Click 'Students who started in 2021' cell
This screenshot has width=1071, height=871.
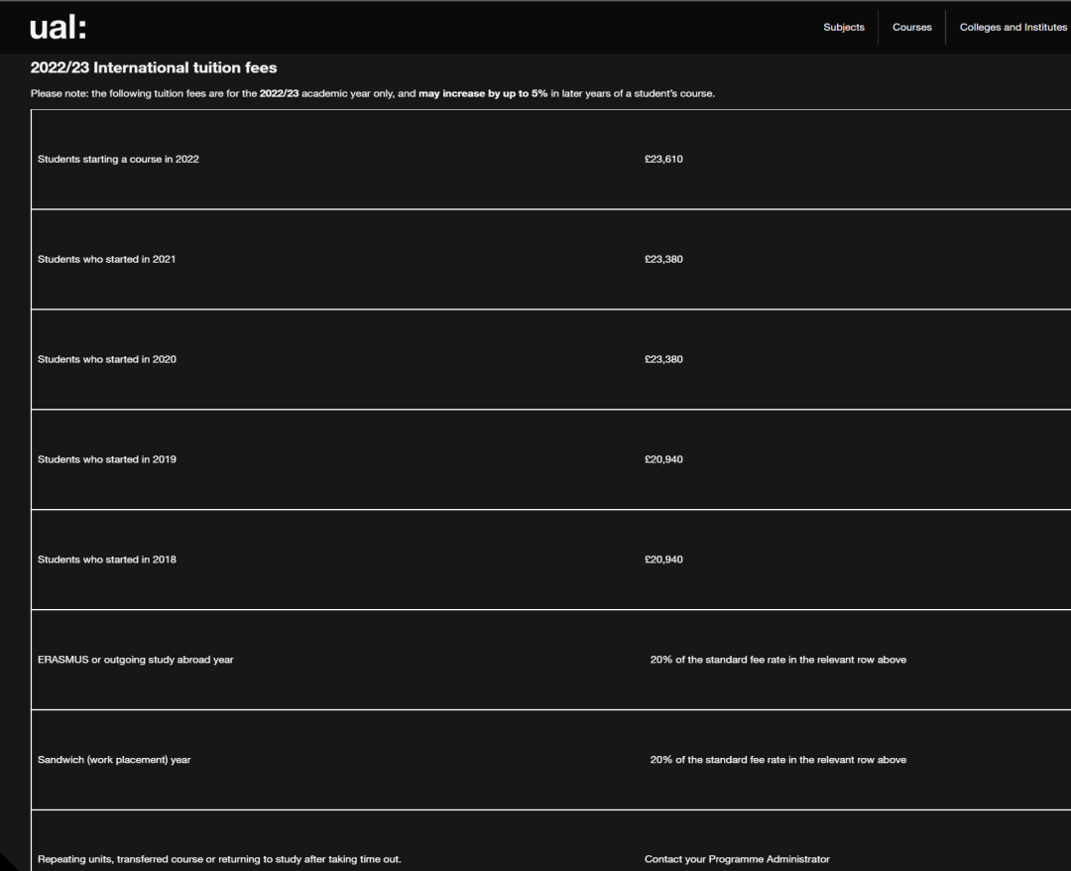coord(106,259)
